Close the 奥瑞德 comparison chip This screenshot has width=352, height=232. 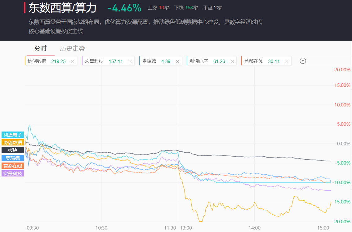click(178, 61)
